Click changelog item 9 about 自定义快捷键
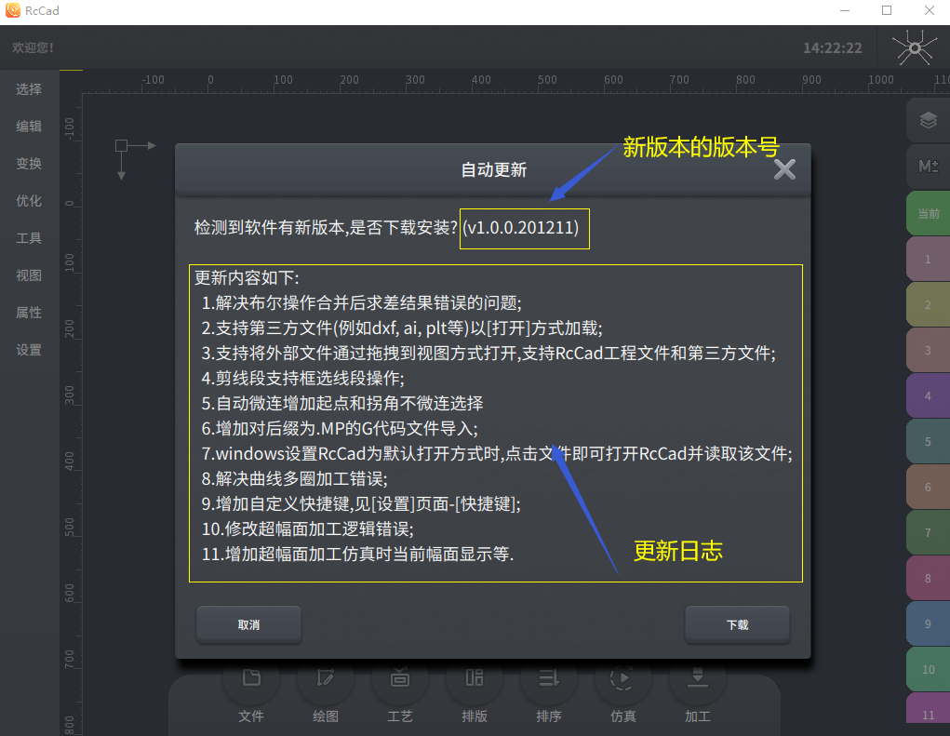 (361, 504)
